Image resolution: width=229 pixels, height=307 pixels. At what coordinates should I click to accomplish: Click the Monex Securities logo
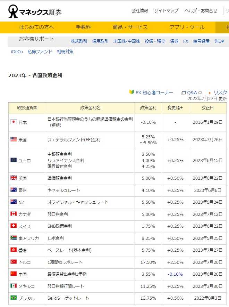[35, 12]
